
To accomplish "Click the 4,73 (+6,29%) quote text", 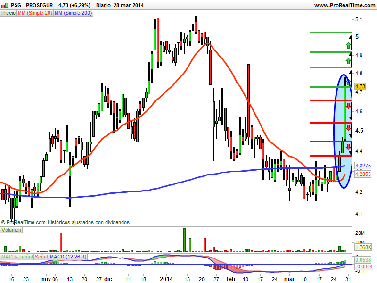I will point(74,5).
